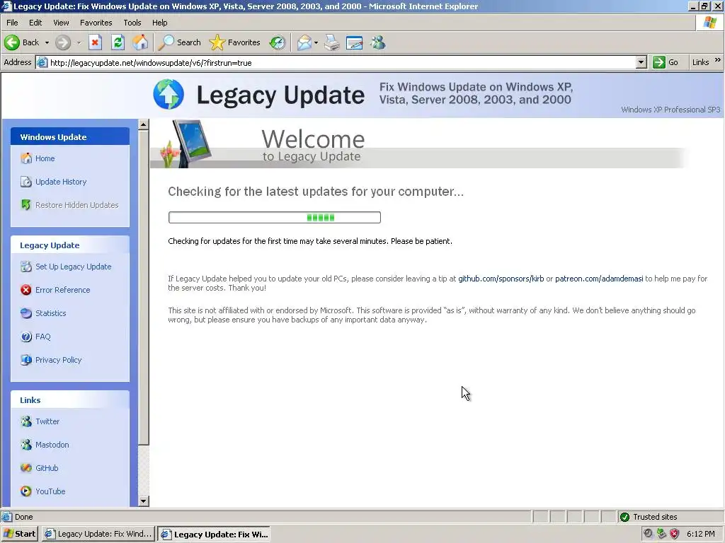Viewport: 725px width, 543px height.
Task: Click the Windows flag throbber icon
Action: 710,23
